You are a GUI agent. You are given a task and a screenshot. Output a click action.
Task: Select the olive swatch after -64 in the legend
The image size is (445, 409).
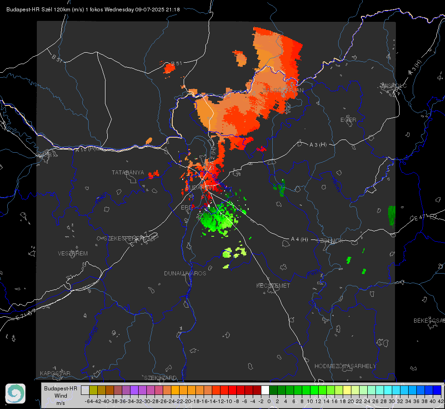pyautogui.click(x=93, y=390)
